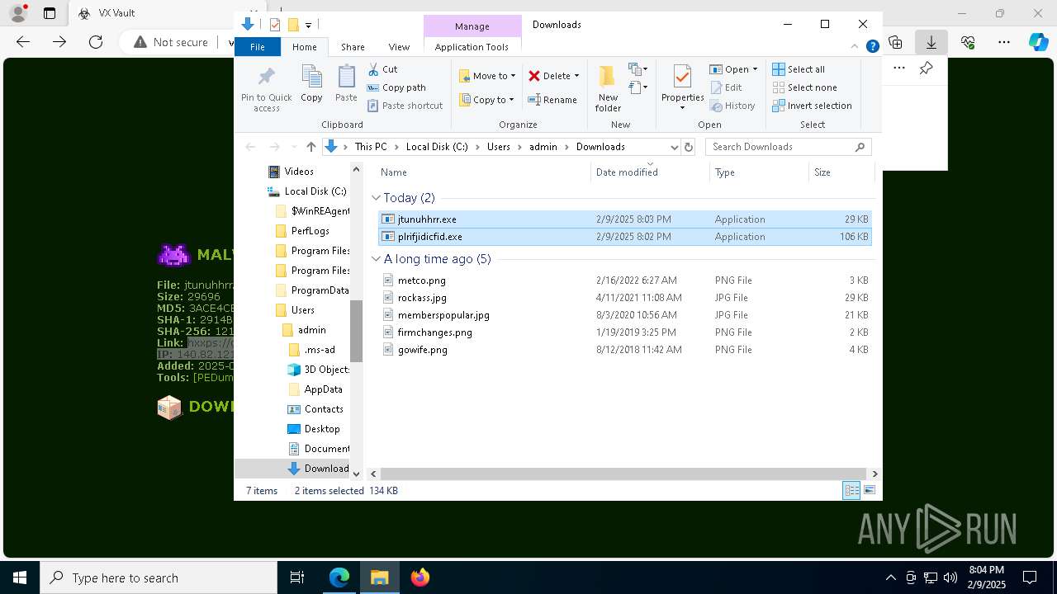The height and width of the screenshot is (594, 1057).
Task: Minimize the ribbon chevron
Action: click(x=855, y=47)
